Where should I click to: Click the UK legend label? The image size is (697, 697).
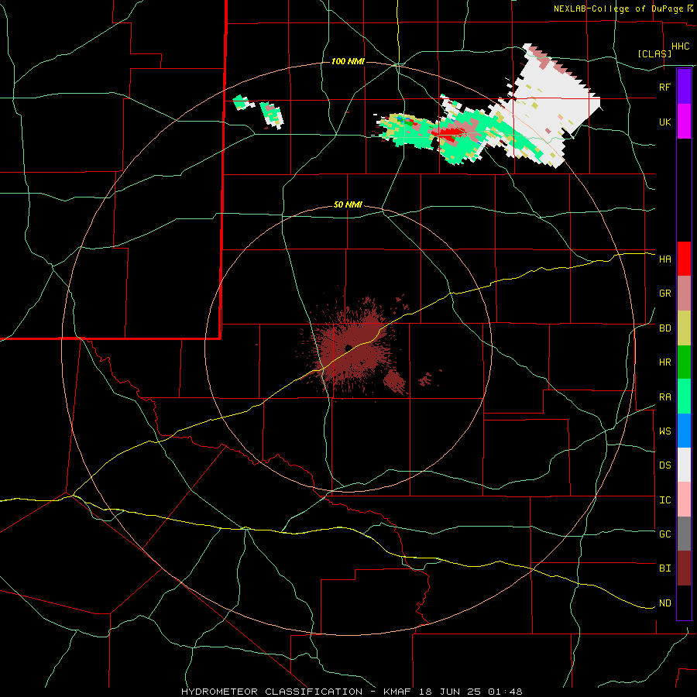(664, 122)
